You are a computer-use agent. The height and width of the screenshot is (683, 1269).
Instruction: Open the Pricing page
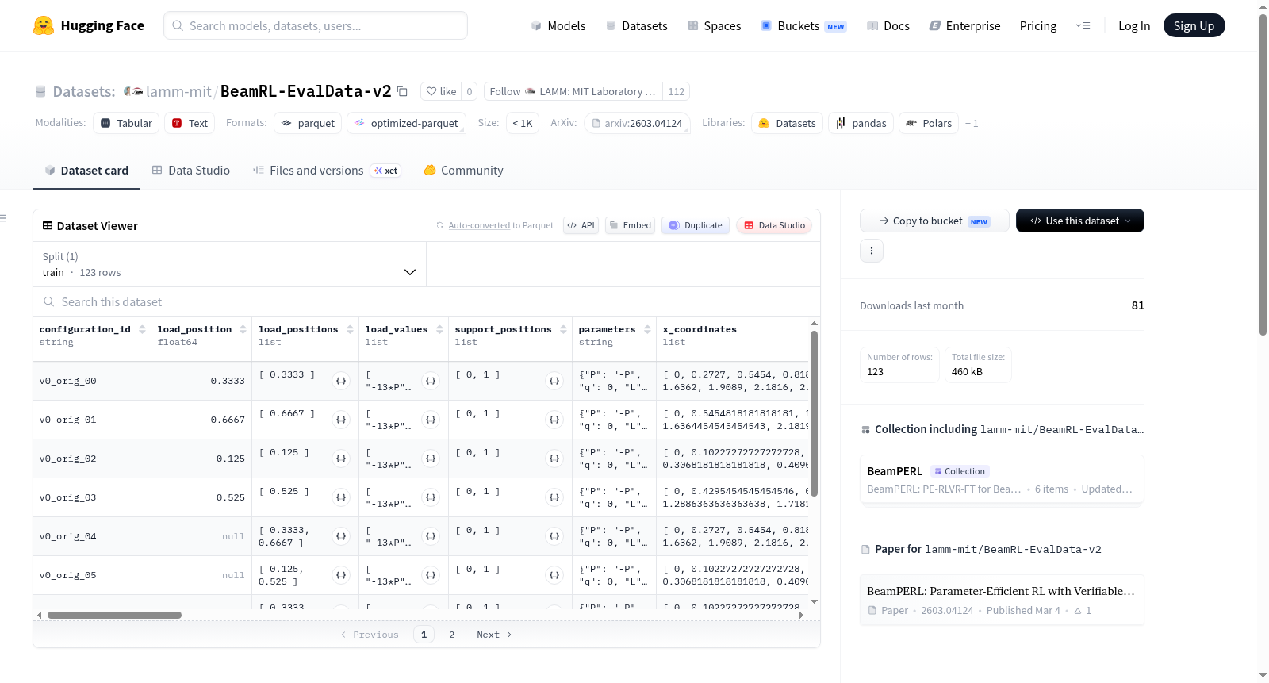click(x=1038, y=25)
